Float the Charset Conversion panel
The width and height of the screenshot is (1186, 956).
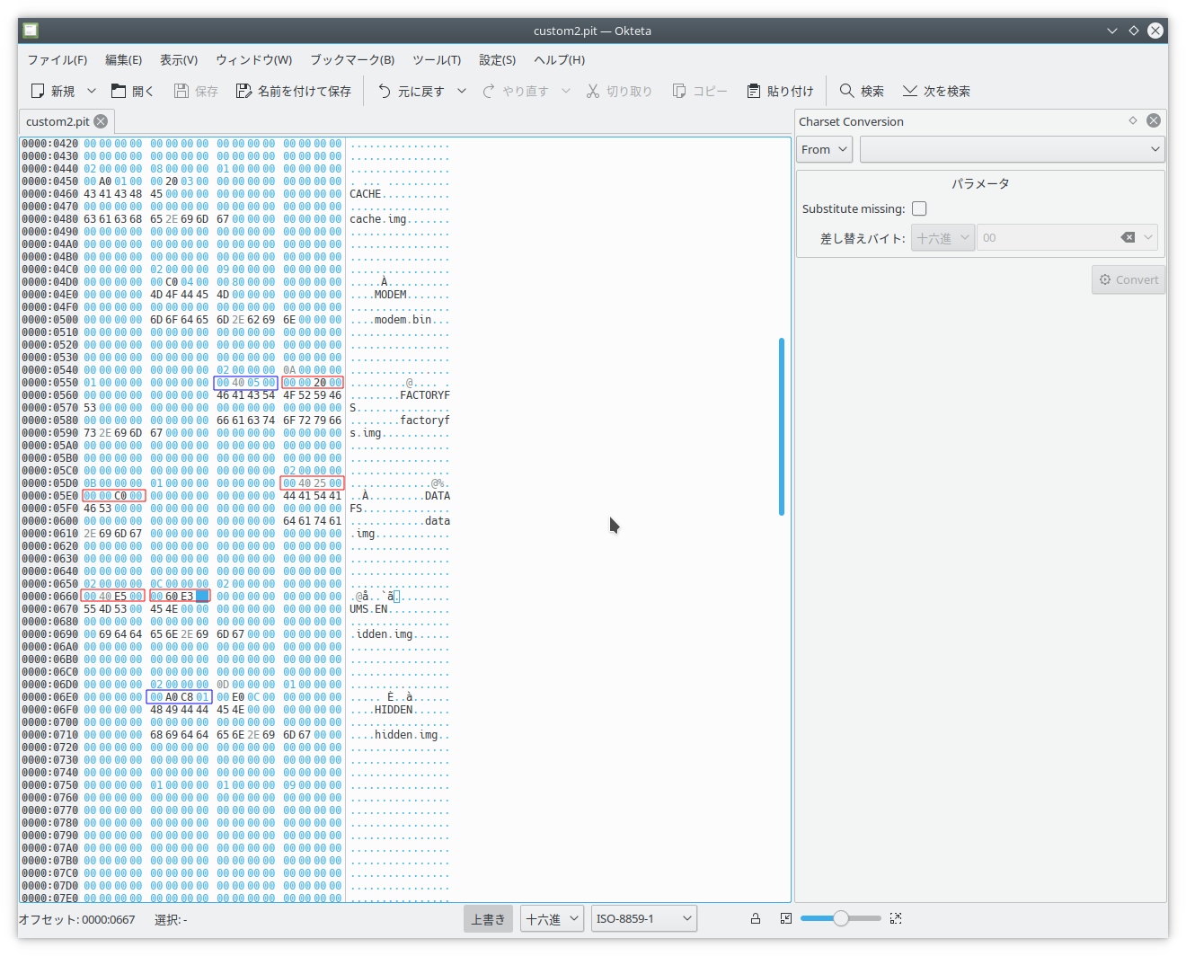pyautogui.click(x=1133, y=120)
